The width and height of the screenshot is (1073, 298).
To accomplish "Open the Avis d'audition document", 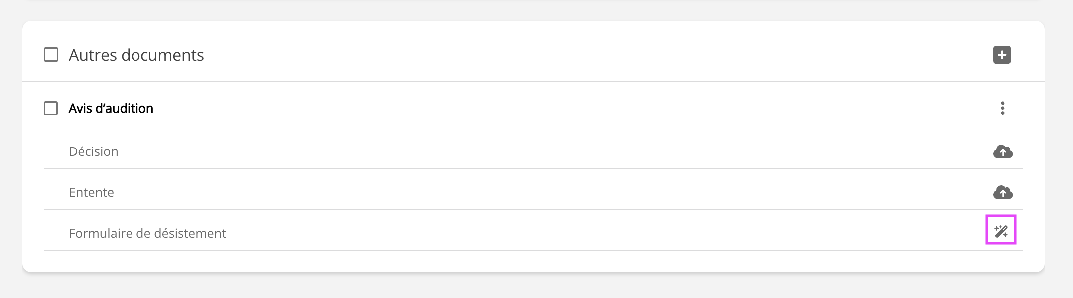I will coord(111,108).
